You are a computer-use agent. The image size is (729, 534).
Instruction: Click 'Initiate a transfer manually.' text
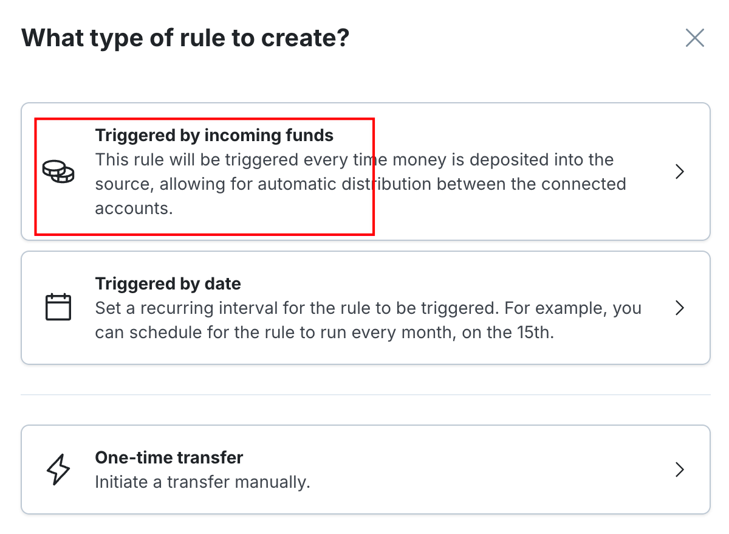click(x=202, y=482)
